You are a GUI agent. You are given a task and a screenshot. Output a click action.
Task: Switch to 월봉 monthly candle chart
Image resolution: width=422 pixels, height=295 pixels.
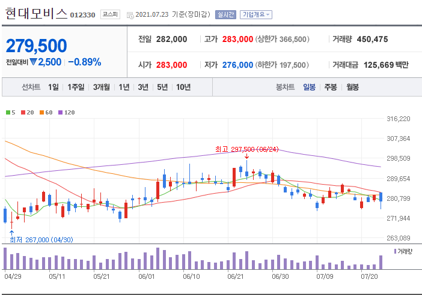pos(352,87)
